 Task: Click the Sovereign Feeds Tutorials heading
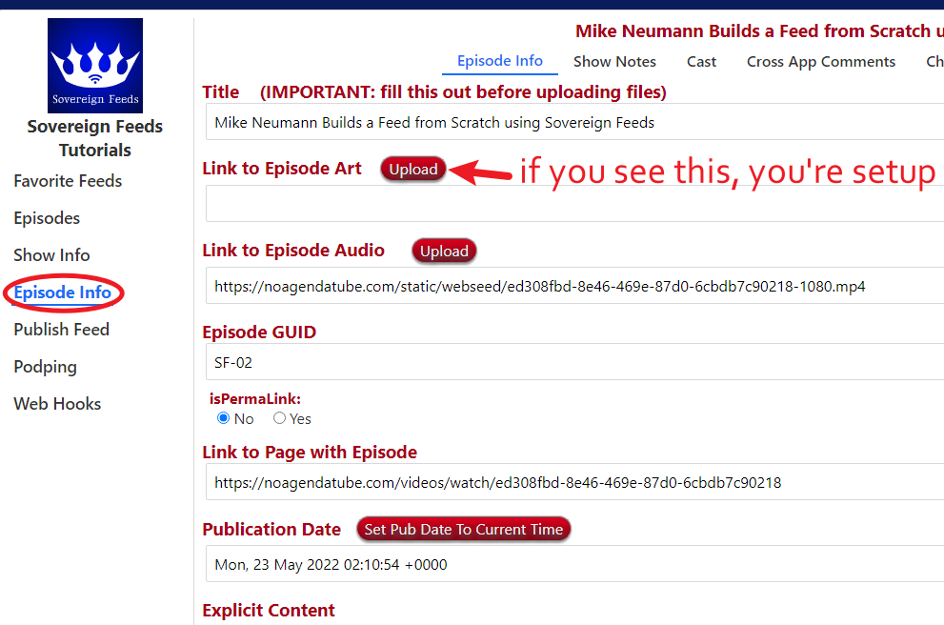95,138
